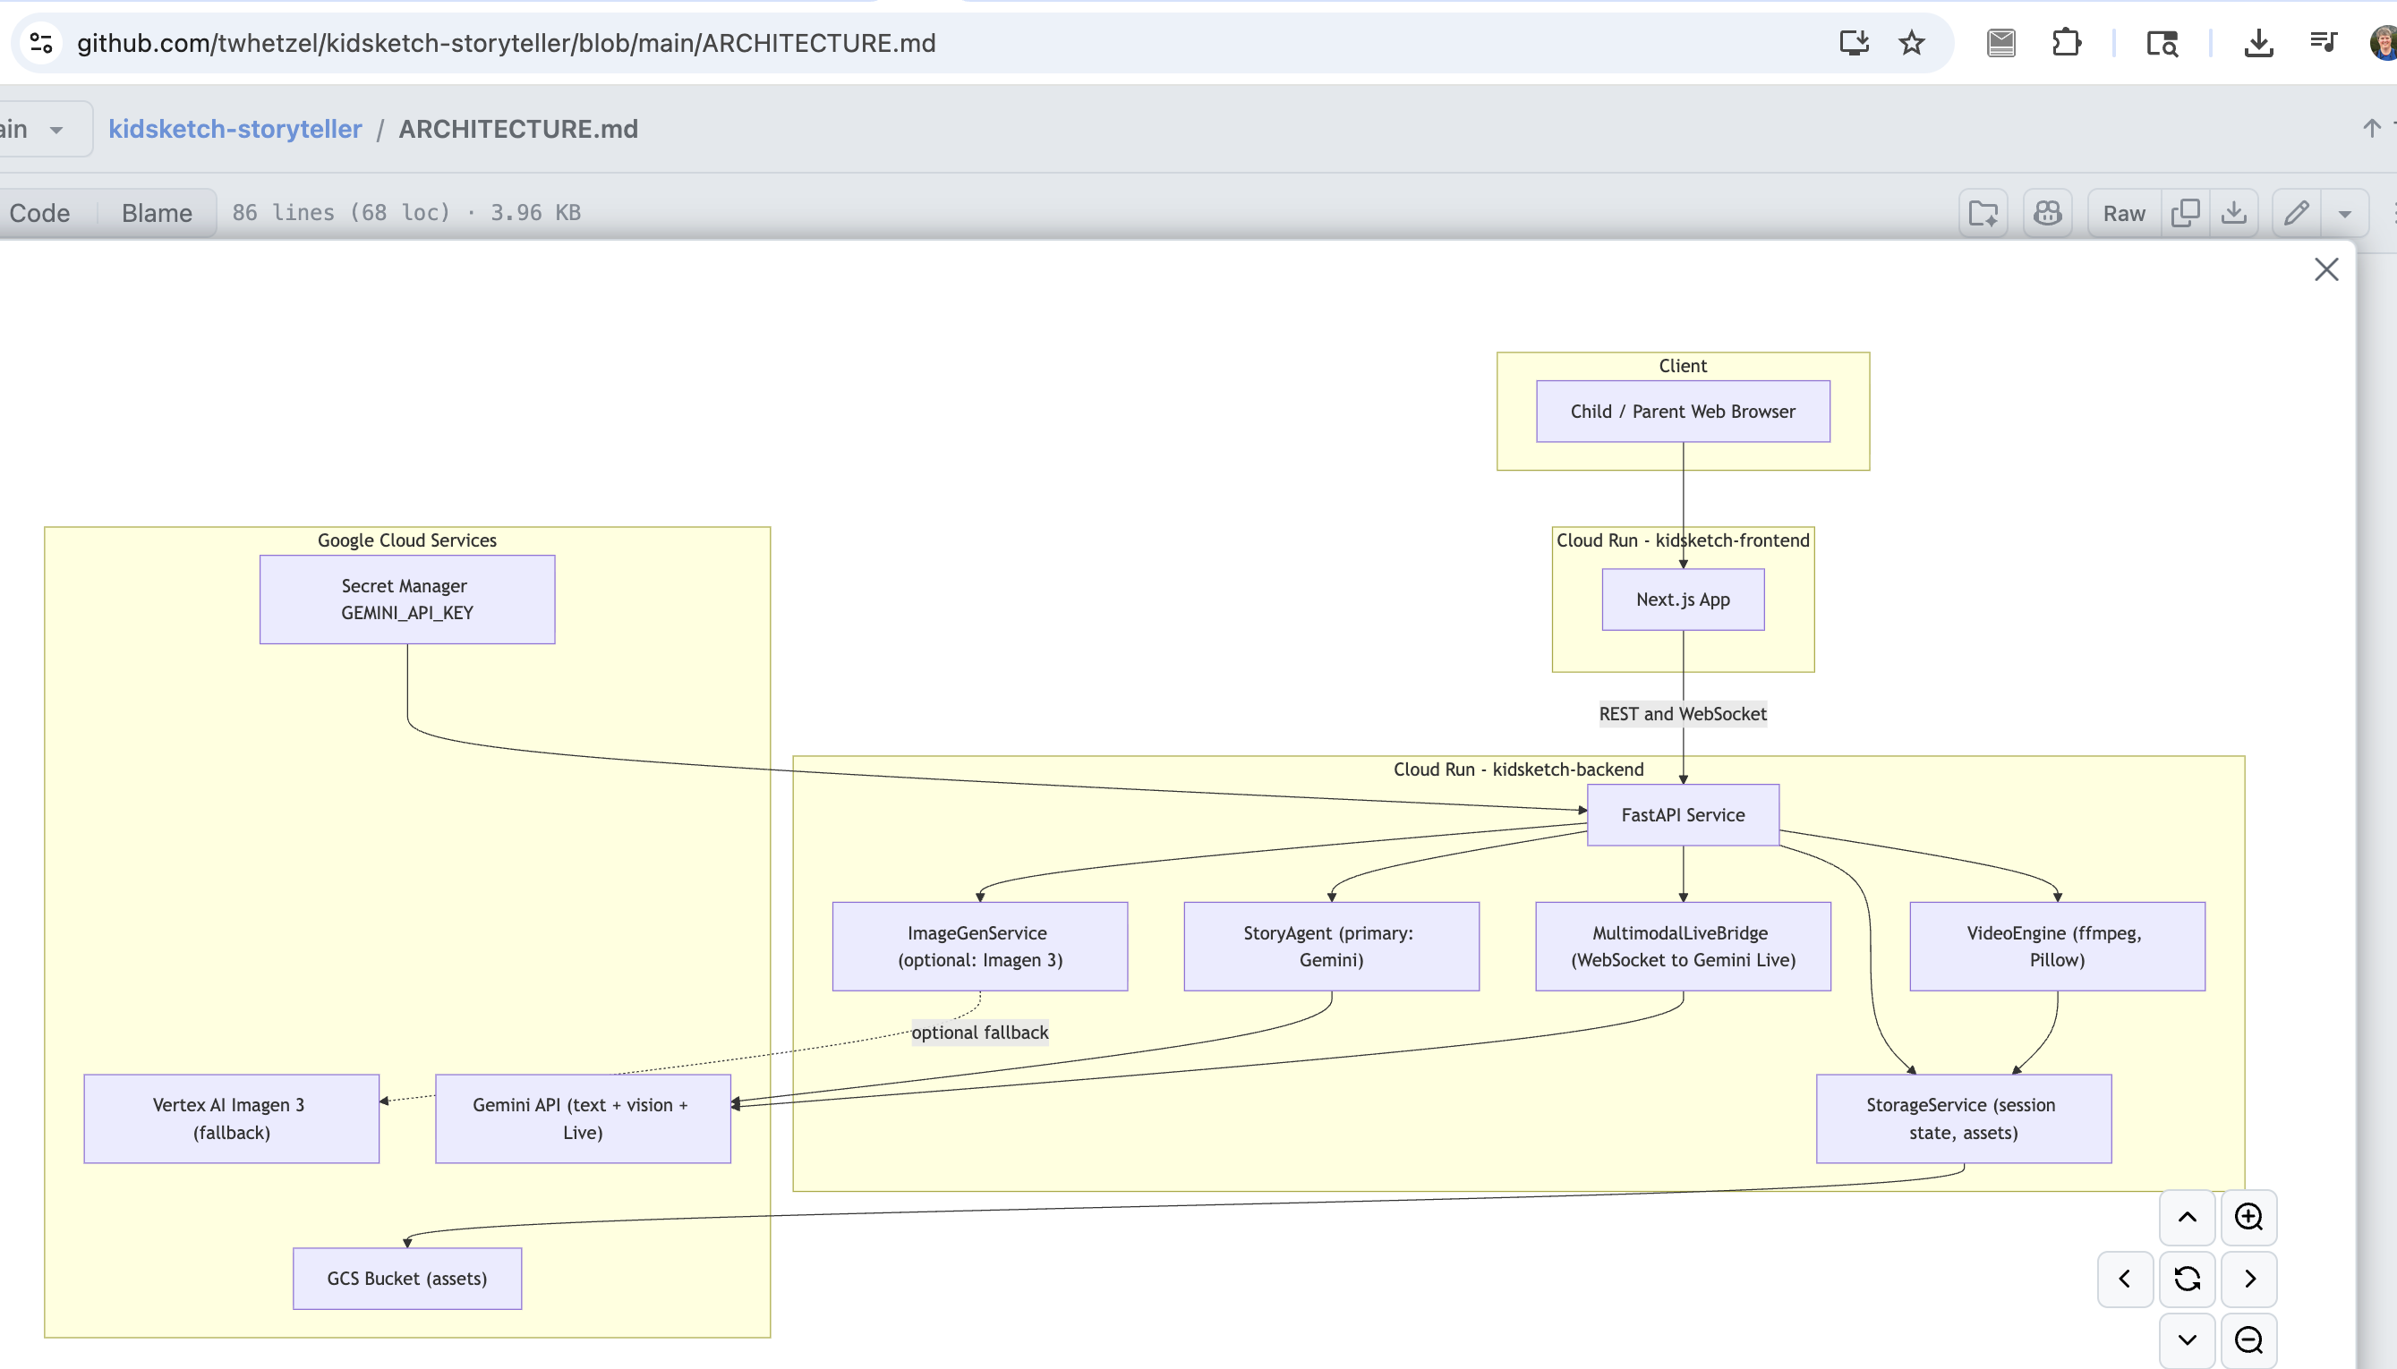Close the diagram viewer overlay
The height and width of the screenshot is (1369, 2397).
pyautogui.click(x=2325, y=270)
